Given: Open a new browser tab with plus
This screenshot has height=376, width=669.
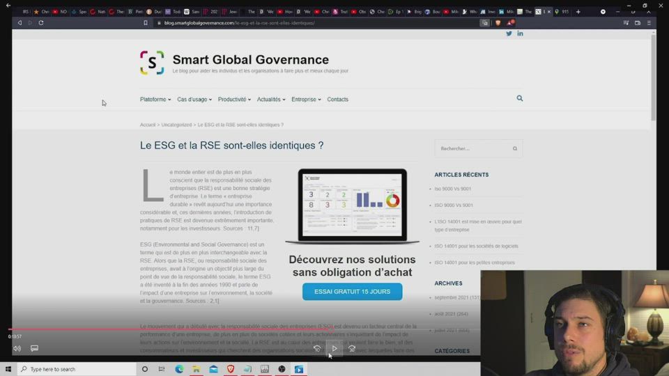Looking at the screenshot, I should point(578,12).
